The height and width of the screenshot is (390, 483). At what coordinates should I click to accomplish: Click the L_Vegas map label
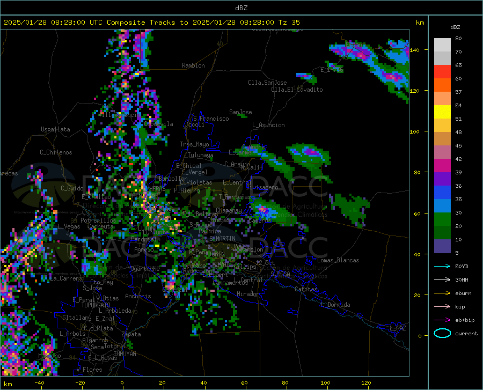coord(69,226)
